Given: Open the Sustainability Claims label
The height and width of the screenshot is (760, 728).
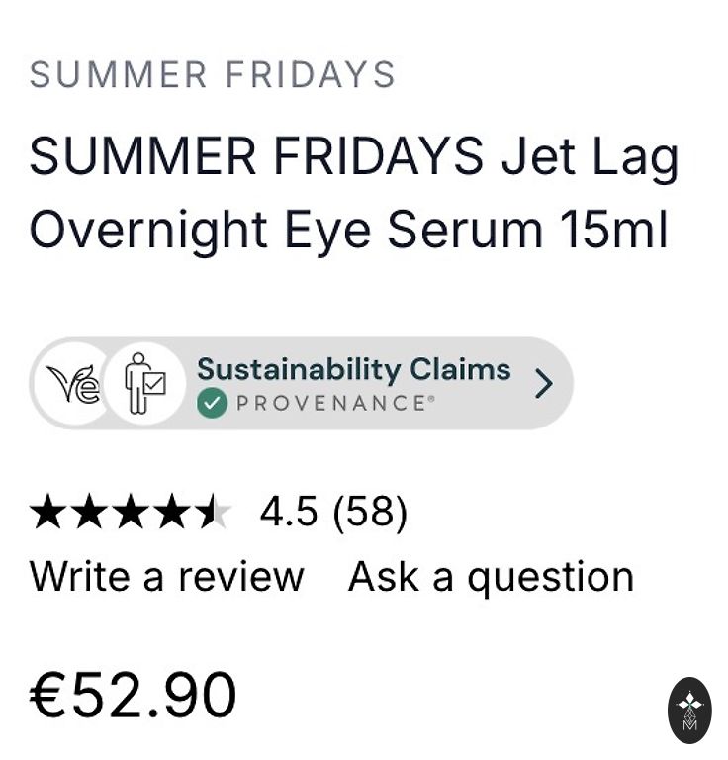Looking at the screenshot, I should [x=354, y=369].
